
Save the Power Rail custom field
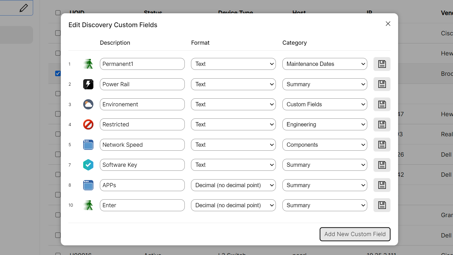[382, 84]
